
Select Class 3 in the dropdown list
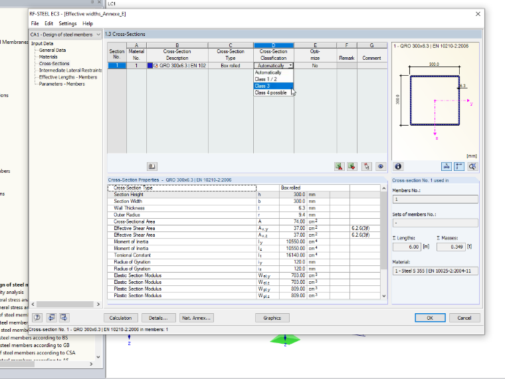pos(274,86)
